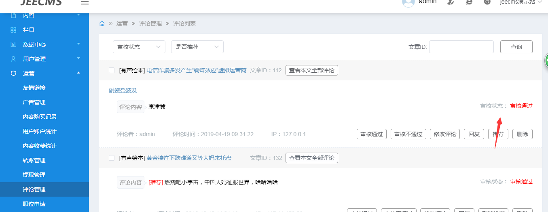Tick the checkbox for the 黄金接连下跌 article comment
548x212 pixels.
(x=112, y=158)
